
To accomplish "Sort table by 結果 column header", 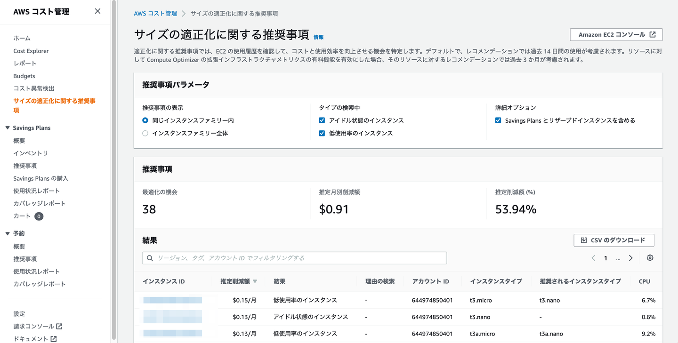I will click(279, 281).
